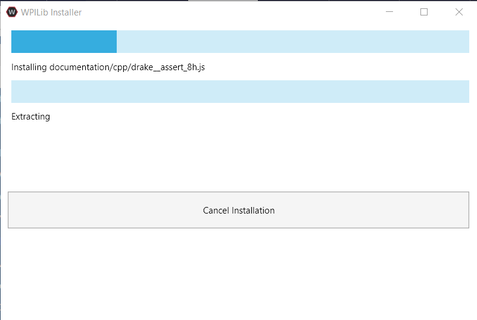The height and width of the screenshot is (320, 477).
Task: Click empty space between Extracting and Cancel button
Action: pos(238,156)
